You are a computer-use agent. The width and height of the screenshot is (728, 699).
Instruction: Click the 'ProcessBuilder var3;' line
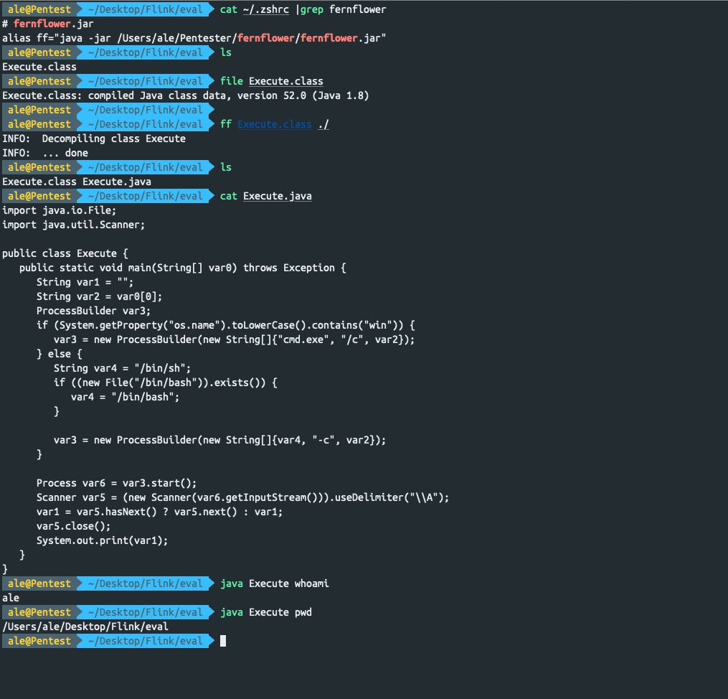(93, 311)
